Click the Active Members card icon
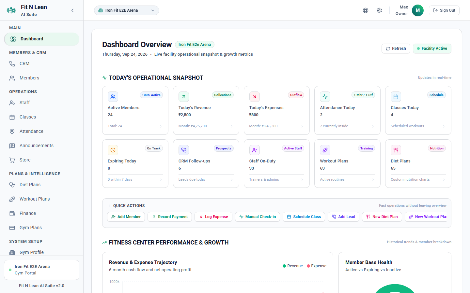Image resolution: width=470 pixels, height=293 pixels. click(113, 97)
